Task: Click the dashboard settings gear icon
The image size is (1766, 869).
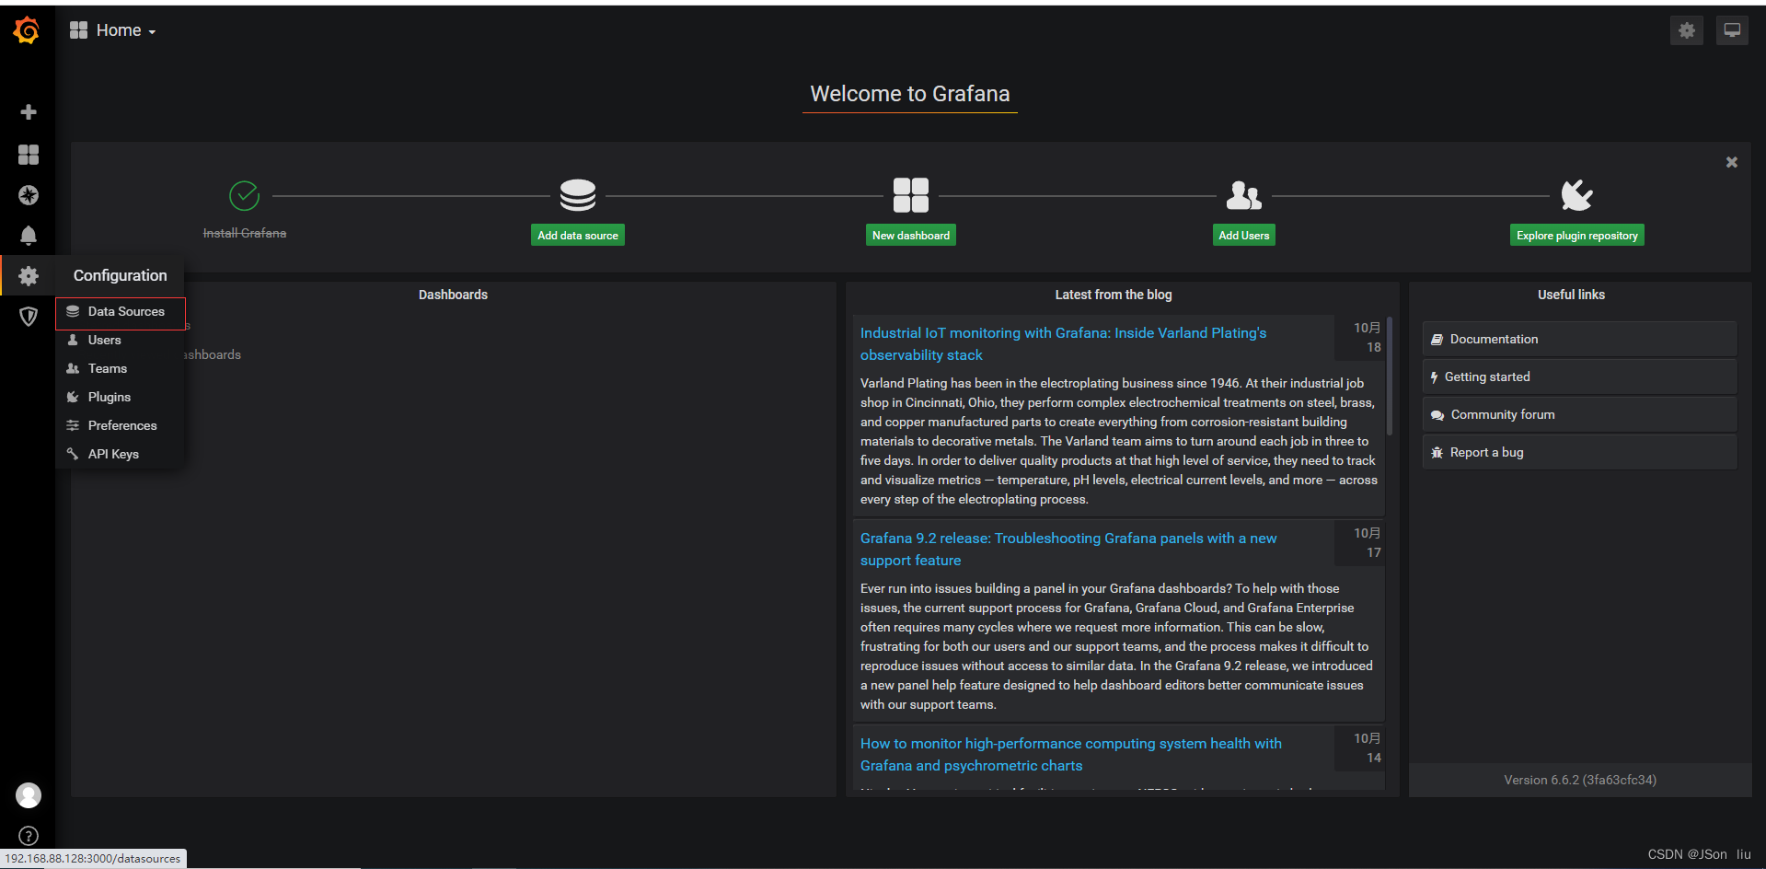Action: (1687, 30)
